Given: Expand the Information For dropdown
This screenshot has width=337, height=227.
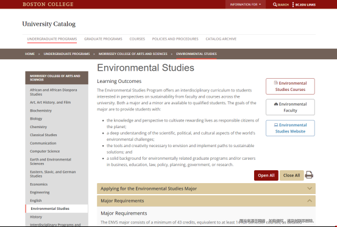Looking at the screenshot, I should click(x=246, y=4).
